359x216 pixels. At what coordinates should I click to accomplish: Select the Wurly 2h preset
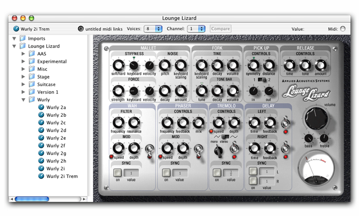[x=56, y=161]
